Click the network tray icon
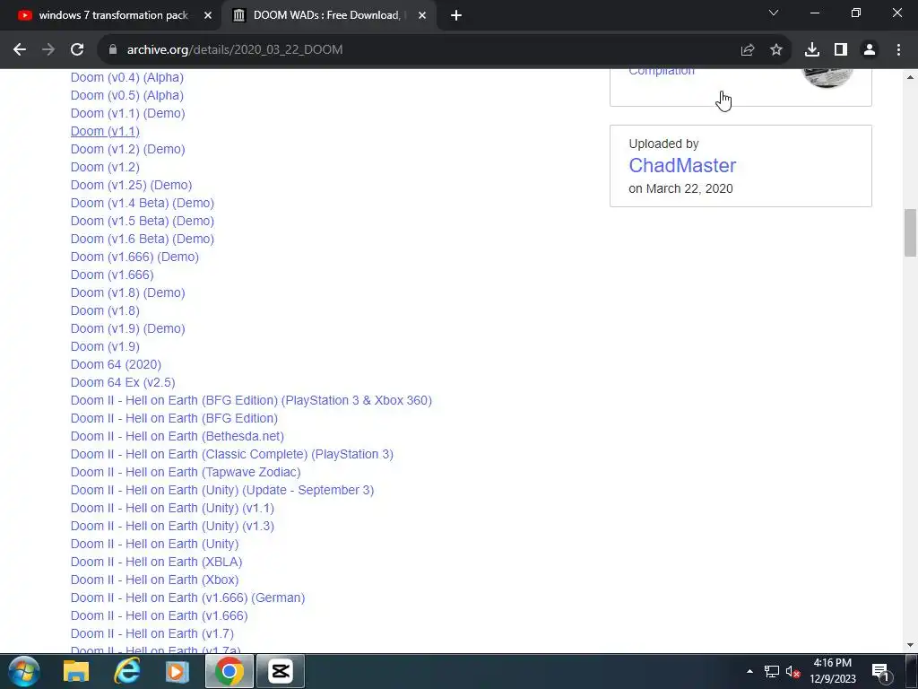 click(772, 671)
